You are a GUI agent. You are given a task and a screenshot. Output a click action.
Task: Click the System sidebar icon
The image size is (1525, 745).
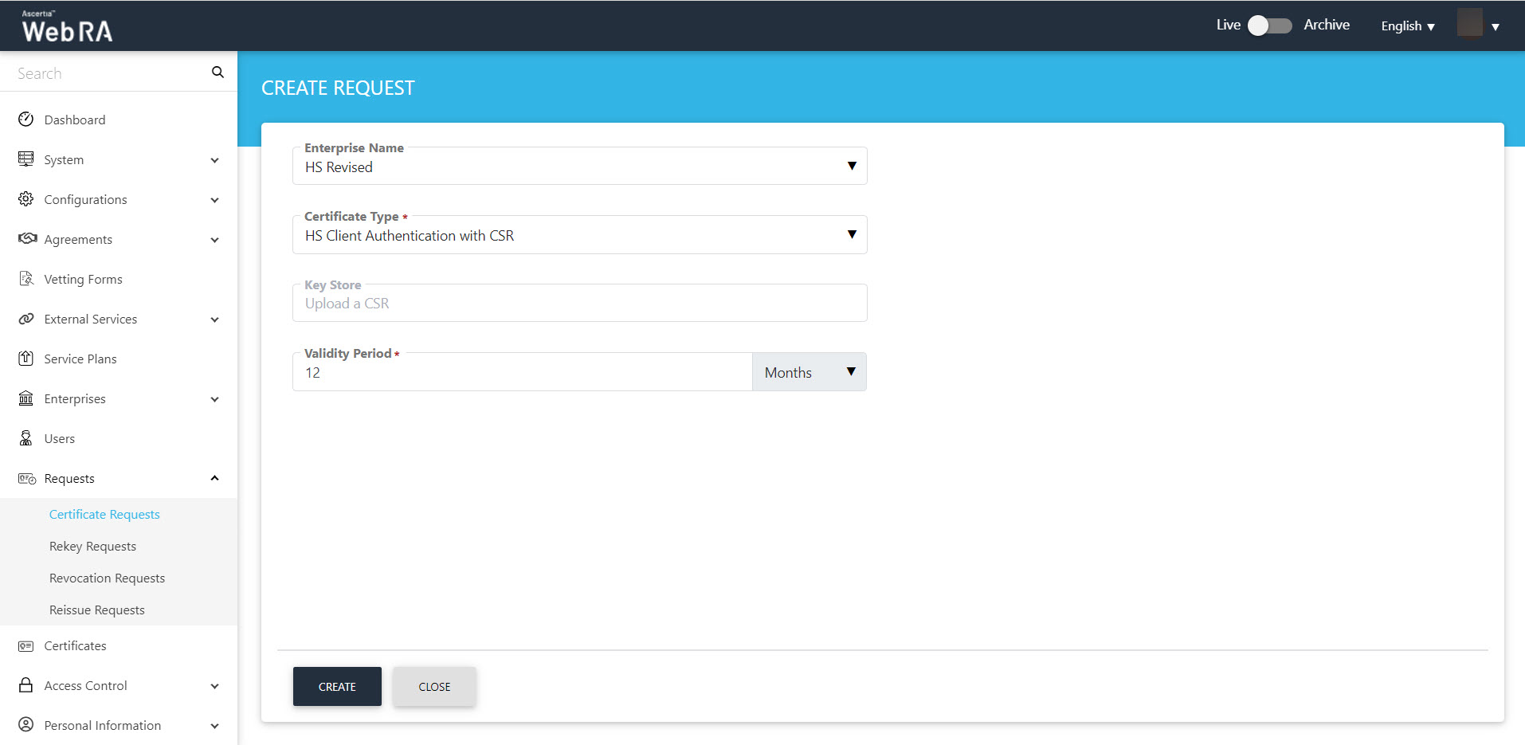coord(26,159)
